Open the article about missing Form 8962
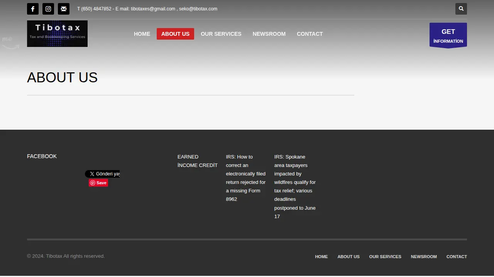 246,178
